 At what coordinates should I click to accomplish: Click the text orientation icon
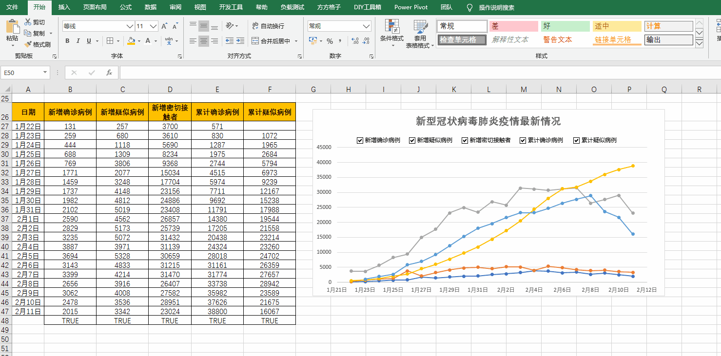tap(230, 26)
